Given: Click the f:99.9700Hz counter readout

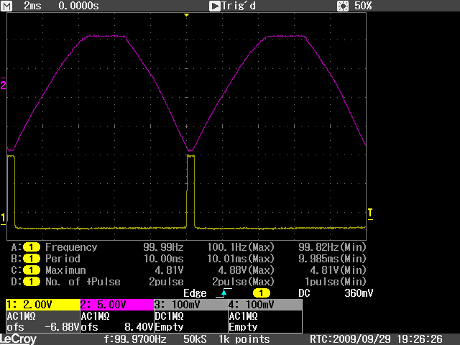Looking at the screenshot, I should (135, 339).
